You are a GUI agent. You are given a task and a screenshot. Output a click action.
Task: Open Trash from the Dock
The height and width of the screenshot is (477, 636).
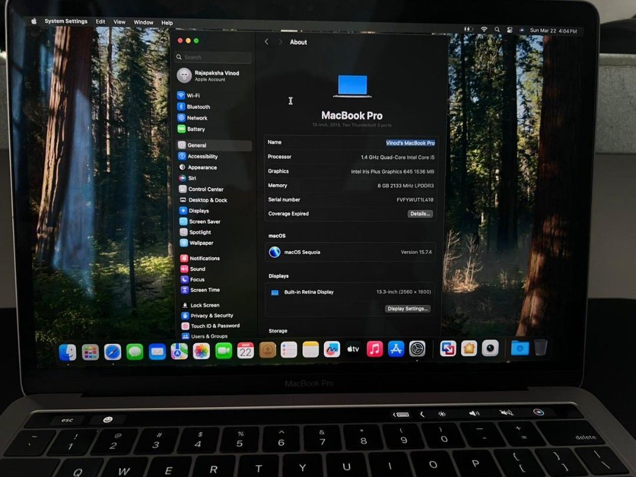[x=541, y=347]
